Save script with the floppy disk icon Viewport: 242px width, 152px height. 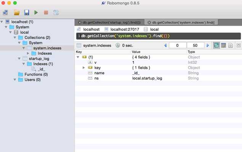coord(27,13)
